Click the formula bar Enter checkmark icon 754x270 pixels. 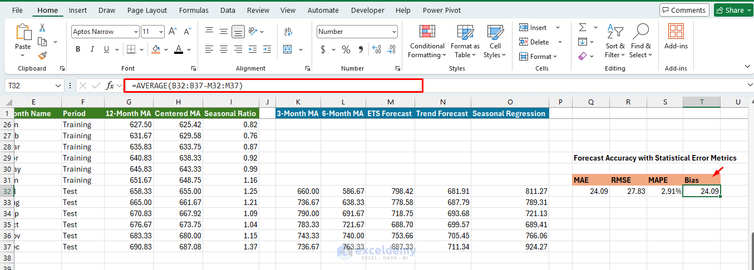coord(96,86)
